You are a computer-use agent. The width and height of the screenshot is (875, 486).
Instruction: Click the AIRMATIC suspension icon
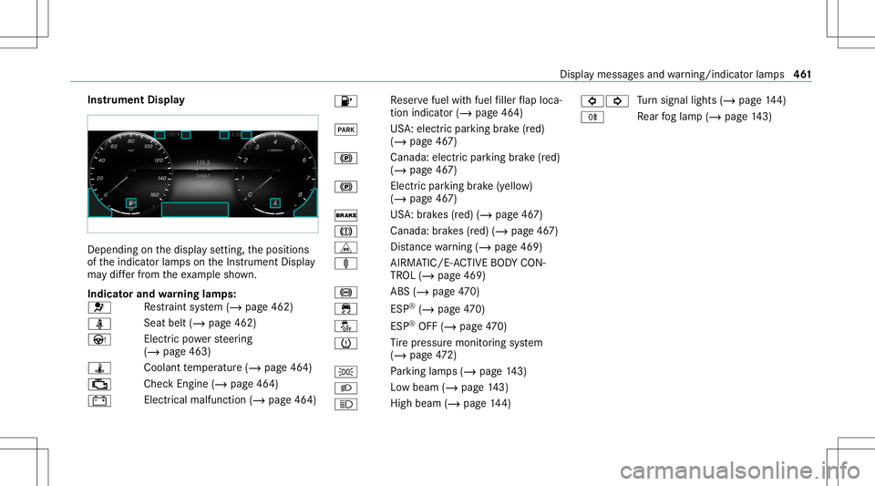click(x=346, y=264)
